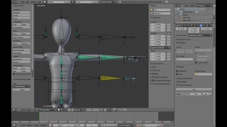Click the Bone Group field icon
227x127 pixels.
177,59
